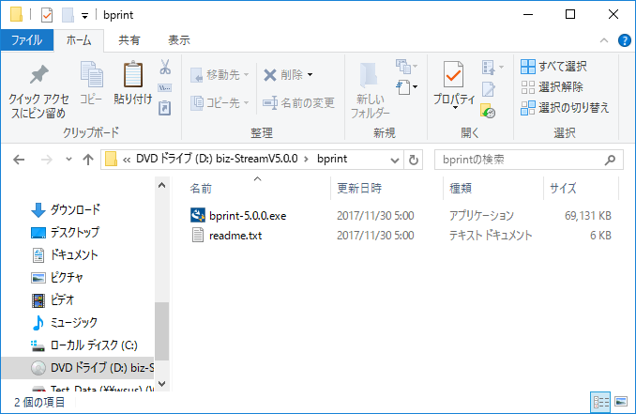The width and height of the screenshot is (636, 414).
Task: Click the Properties checkmark icon
Action: (x=454, y=75)
